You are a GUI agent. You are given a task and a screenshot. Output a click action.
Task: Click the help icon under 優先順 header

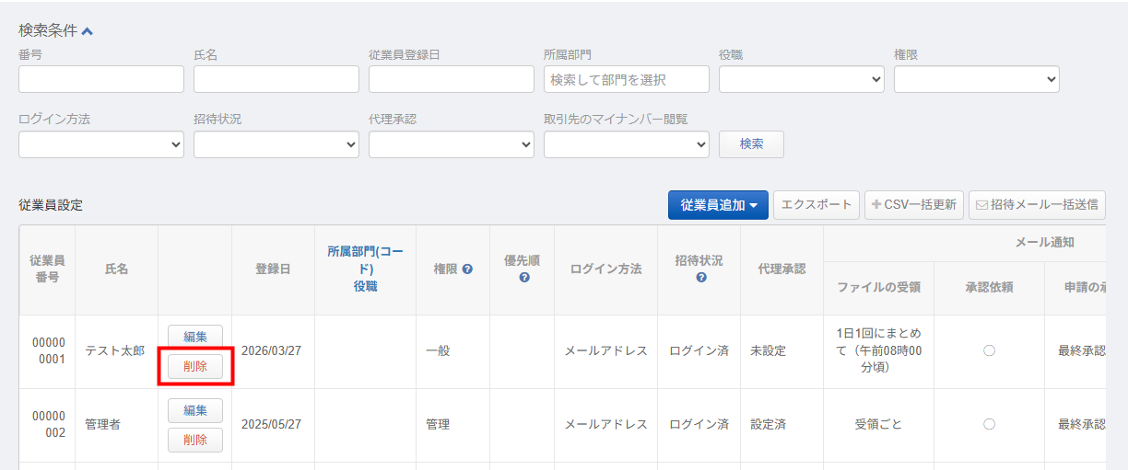tap(523, 278)
